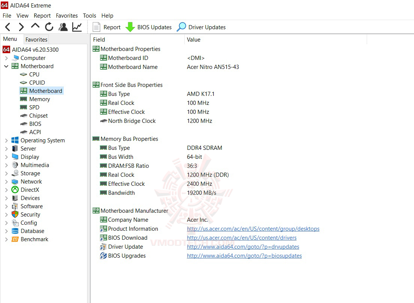Select the Config tree item
Image resolution: width=414 pixels, height=303 pixels.
coord(29,223)
